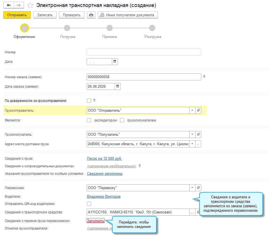
Task: Select the Приемка stage step
Action: pyautogui.click(x=109, y=28)
